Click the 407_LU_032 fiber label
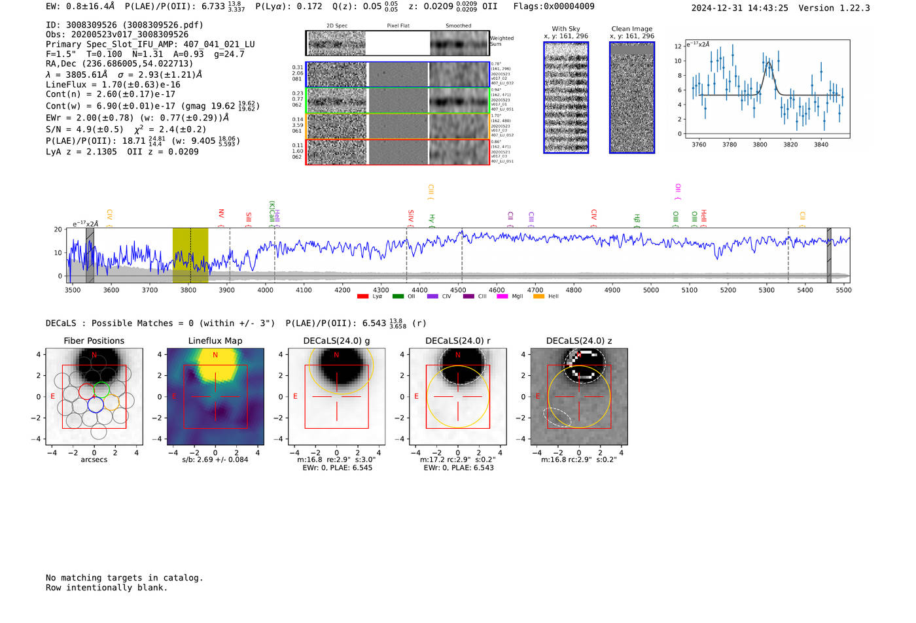This screenshot has height=623, width=916. (502, 84)
